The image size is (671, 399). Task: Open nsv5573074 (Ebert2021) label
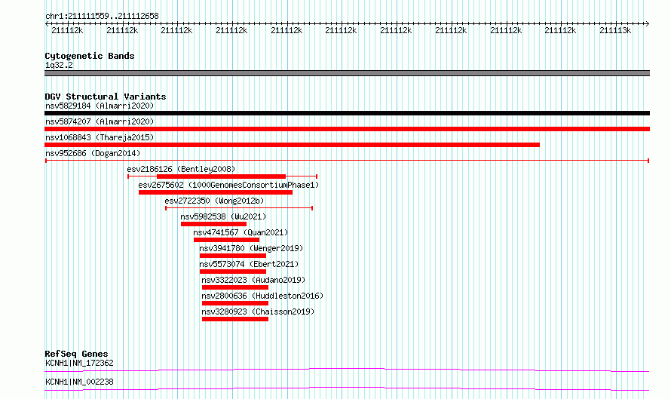[x=249, y=264]
